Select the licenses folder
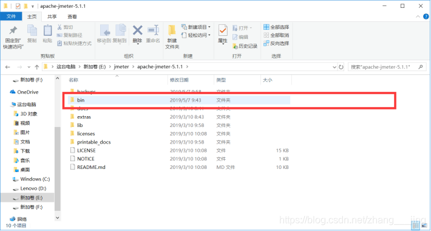431x231 pixels. [x=179, y=134]
